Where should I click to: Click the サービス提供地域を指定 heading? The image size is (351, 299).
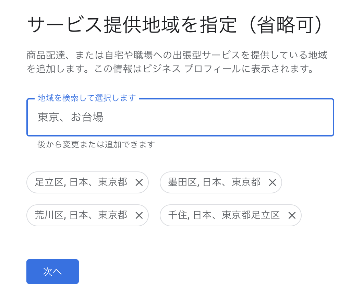coord(132,25)
